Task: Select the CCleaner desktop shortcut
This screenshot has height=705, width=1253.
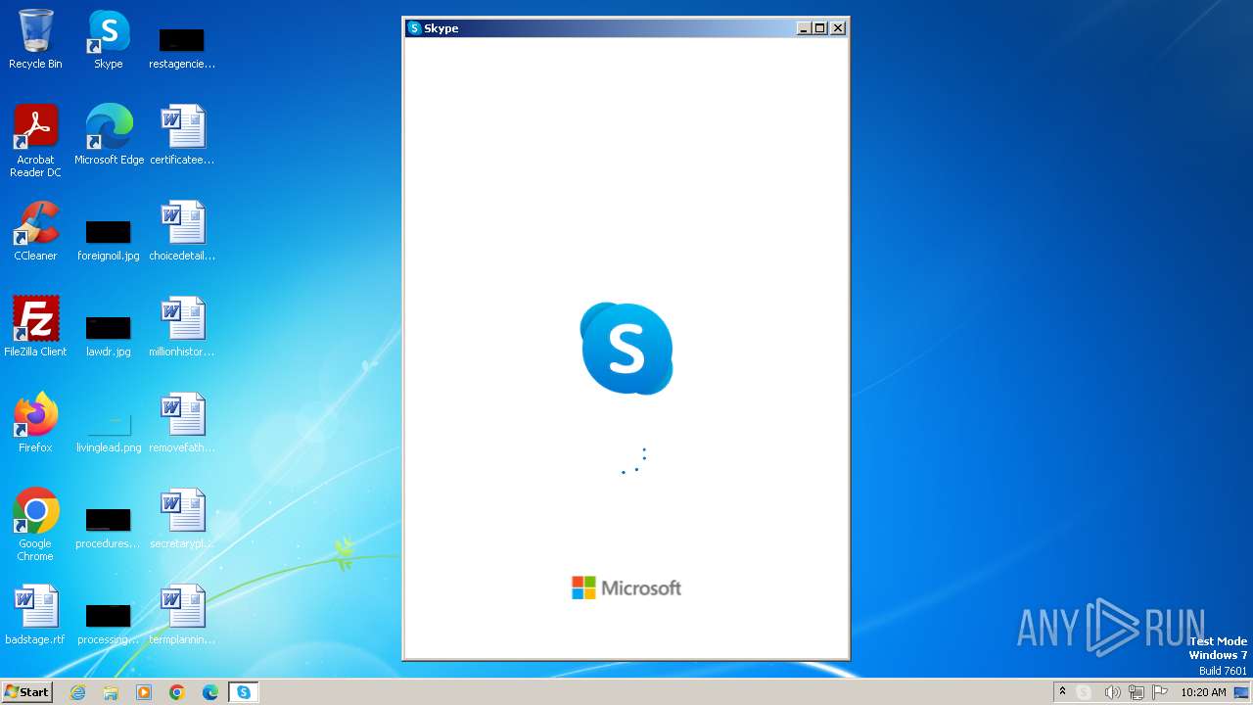Action: pos(35,230)
